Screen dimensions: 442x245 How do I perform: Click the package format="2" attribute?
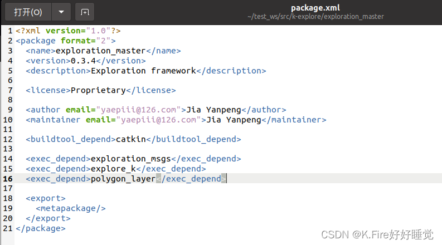[x=86, y=41]
